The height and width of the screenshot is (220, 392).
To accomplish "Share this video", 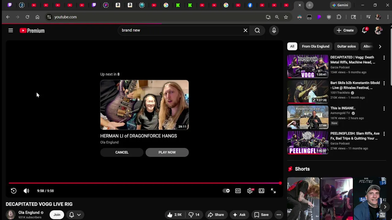I will tap(216, 215).
